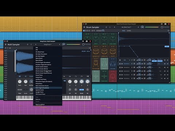Adjust the envelope R (release) knob
Viewport: 175px width, 131px height.
[x=87, y=82]
